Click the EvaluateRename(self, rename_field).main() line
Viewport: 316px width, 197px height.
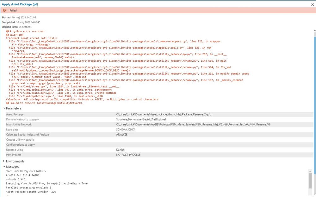coord(43,58)
